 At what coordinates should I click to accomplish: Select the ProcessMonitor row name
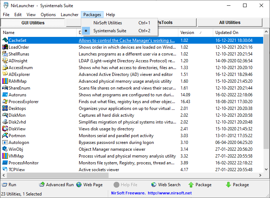pos(24,163)
